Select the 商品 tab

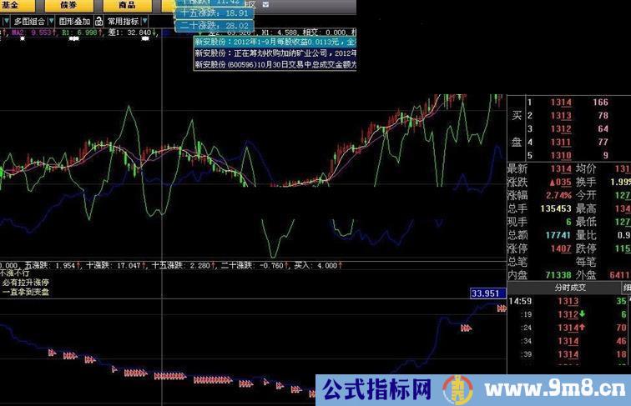[127, 5]
